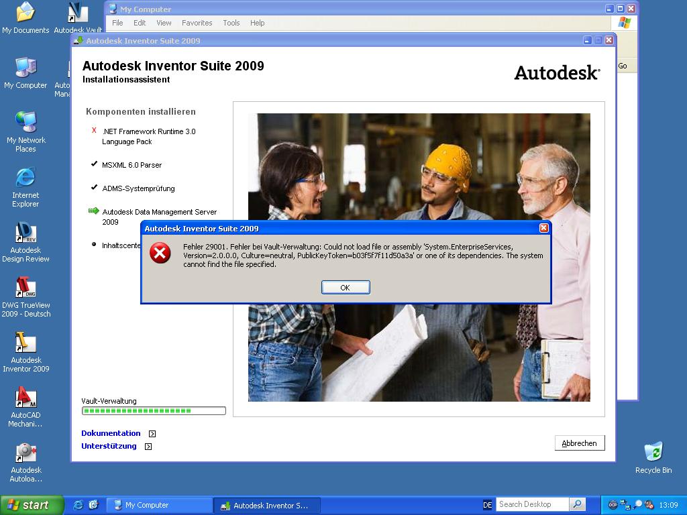Click the red X beside .NET Framework Runtime
Viewport: 687px width, 515px height.
(94, 130)
